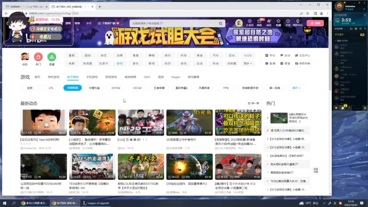Viewport: 368px width, 207px height.
Task: Open Windows taskbar search icon
Action: (14, 203)
